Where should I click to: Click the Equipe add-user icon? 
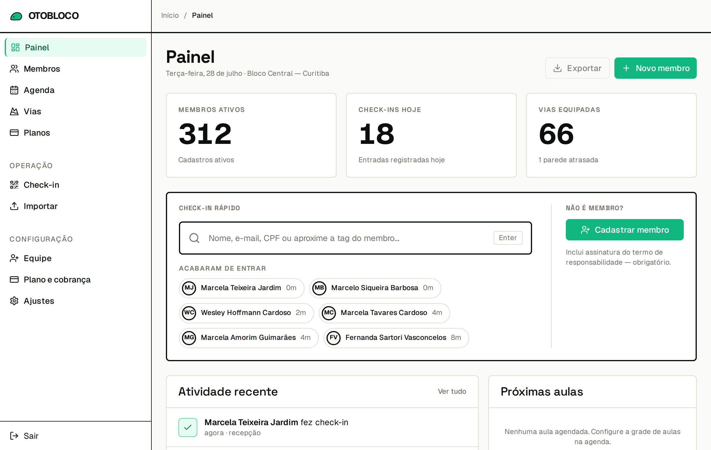pos(14,258)
